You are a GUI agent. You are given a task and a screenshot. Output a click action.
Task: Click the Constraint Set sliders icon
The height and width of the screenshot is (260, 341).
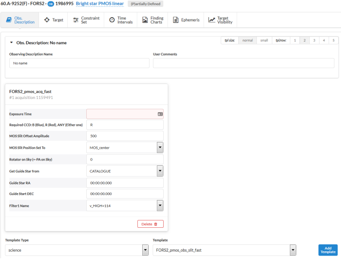[x=76, y=20]
